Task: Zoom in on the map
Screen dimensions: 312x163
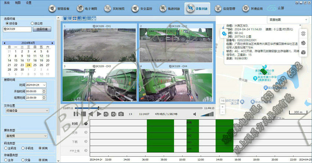Action: pos(222,107)
